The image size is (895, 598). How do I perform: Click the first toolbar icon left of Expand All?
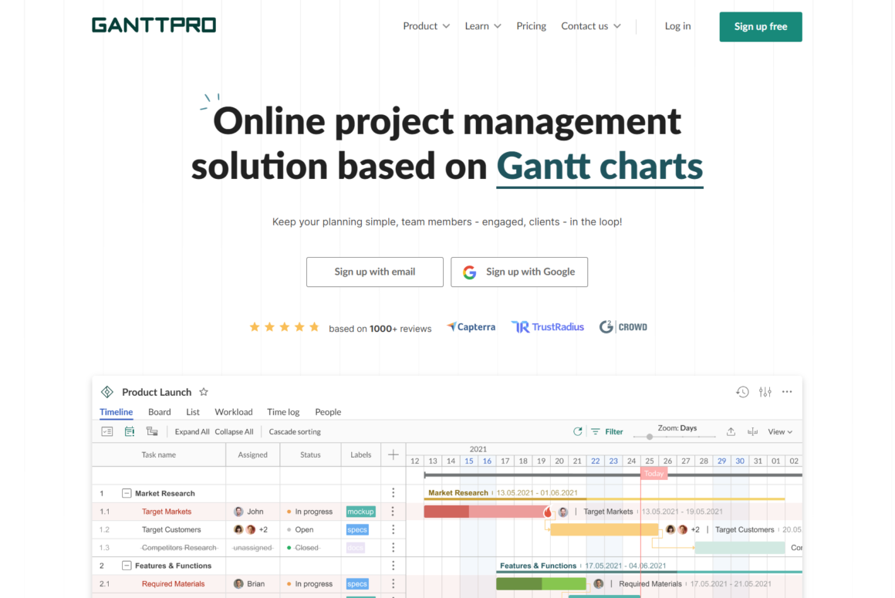(x=106, y=432)
